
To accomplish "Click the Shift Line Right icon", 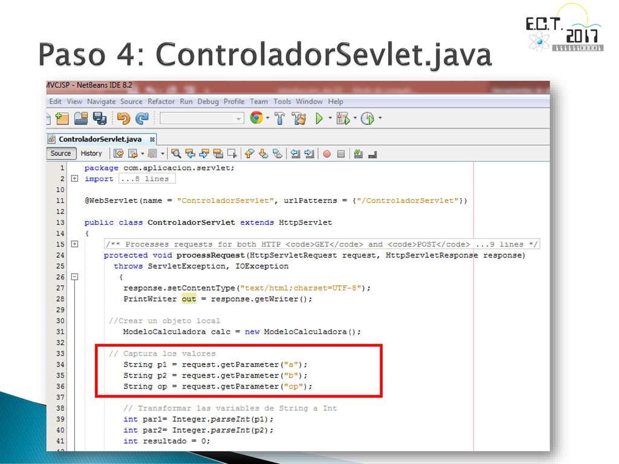I will click(309, 153).
